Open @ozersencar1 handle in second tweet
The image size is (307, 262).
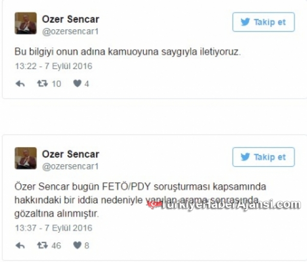click(x=70, y=166)
